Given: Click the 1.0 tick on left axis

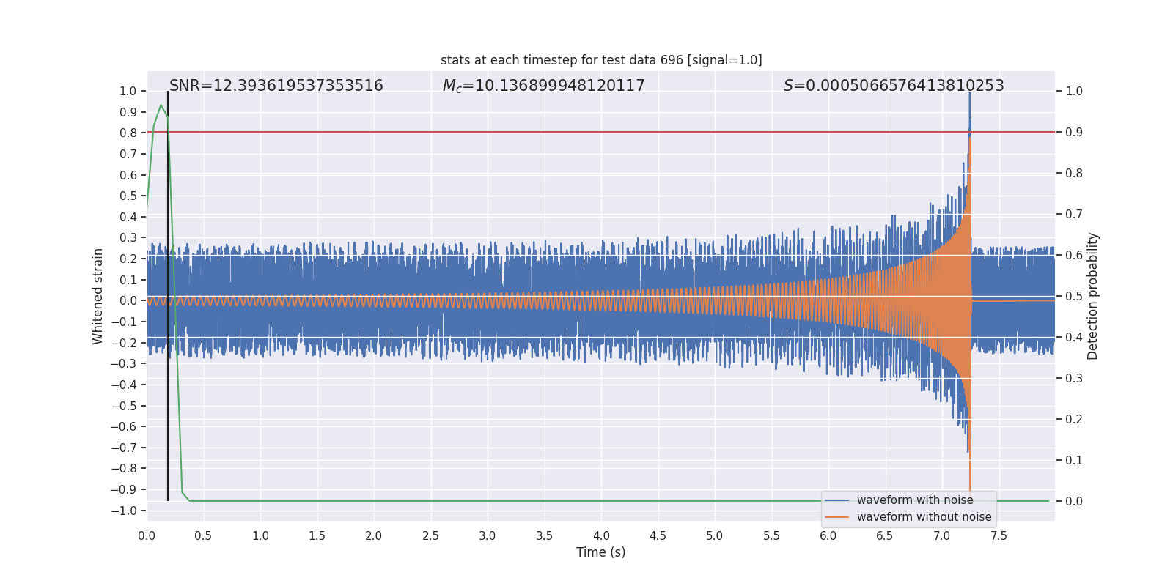Looking at the screenshot, I should [128, 92].
